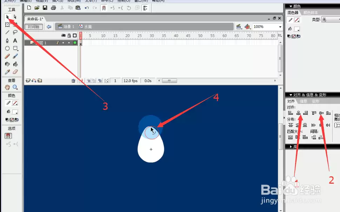Open the fill type dropdown showing 无
This screenshot has height=212, width=340.
331,20
